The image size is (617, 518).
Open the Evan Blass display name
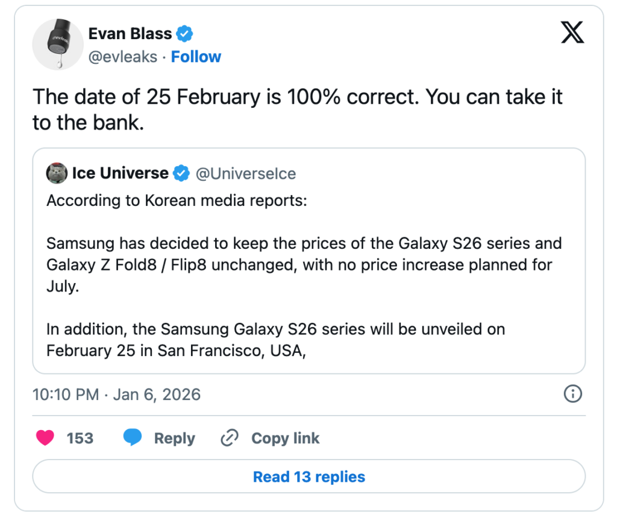click(130, 34)
